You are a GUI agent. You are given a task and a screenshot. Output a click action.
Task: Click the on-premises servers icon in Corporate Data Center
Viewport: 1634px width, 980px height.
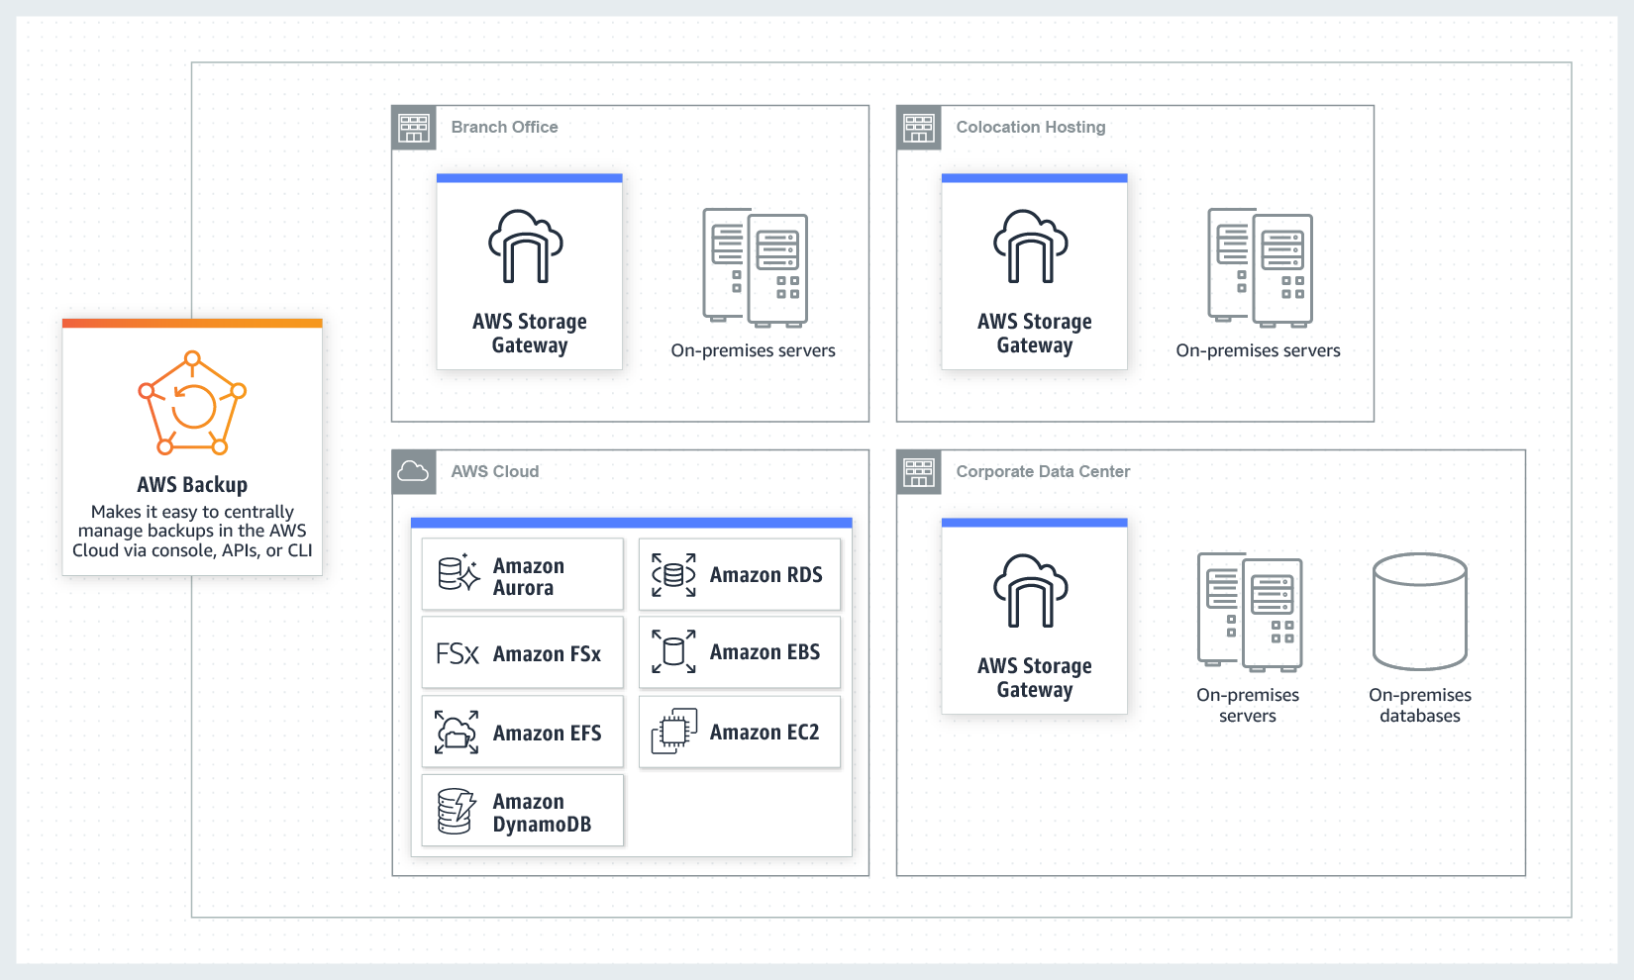(x=1249, y=612)
